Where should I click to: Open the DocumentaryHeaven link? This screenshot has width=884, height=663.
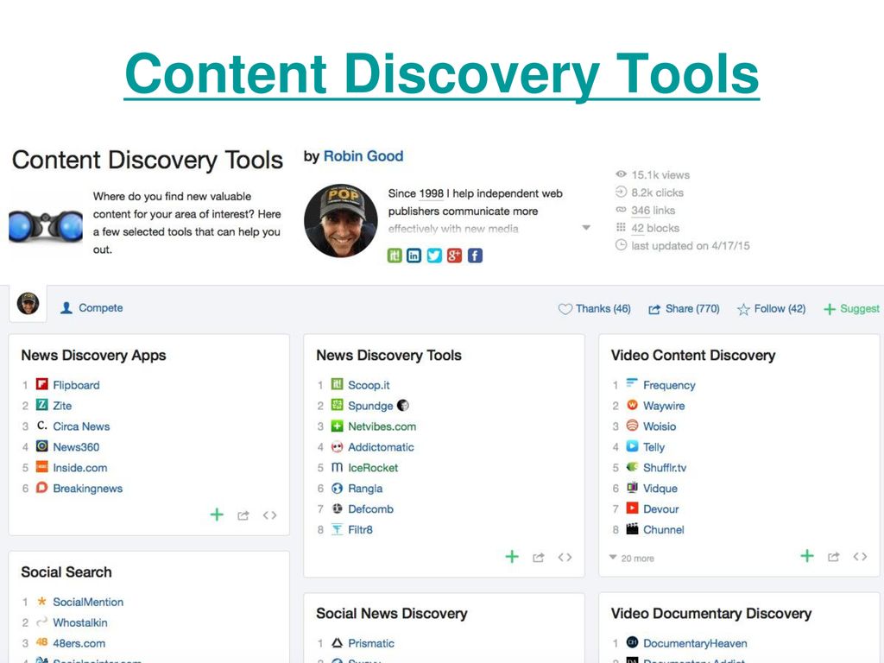(x=695, y=643)
